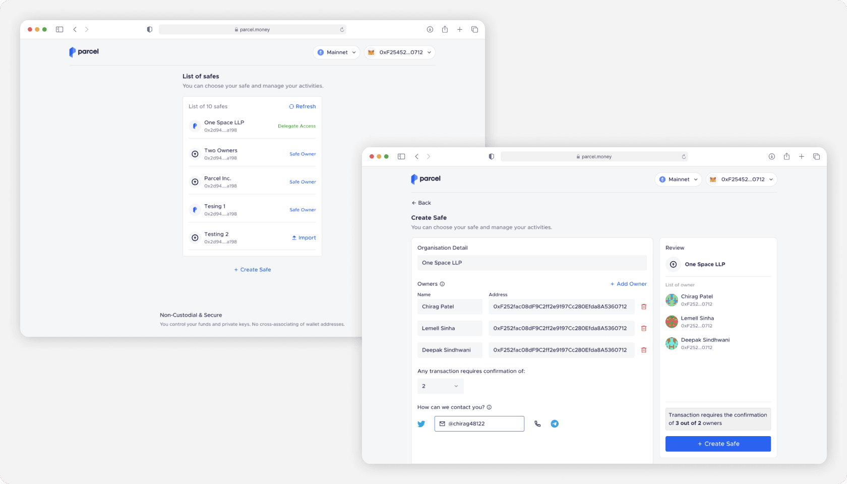The height and width of the screenshot is (484, 847).
Task: Reload the page in the back window address bar
Action: tap(342, 29)
